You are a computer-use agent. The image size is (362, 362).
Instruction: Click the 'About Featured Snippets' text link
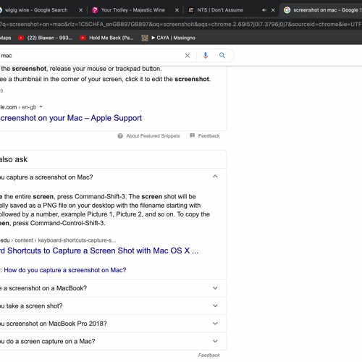tap(153, 136)
